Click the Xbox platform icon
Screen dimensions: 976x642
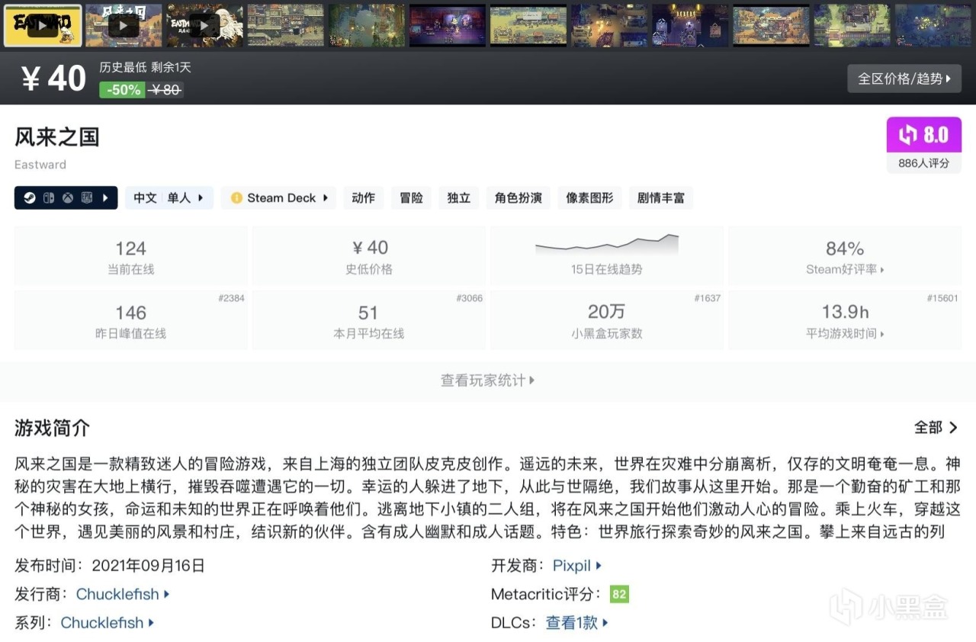[68, 198]
